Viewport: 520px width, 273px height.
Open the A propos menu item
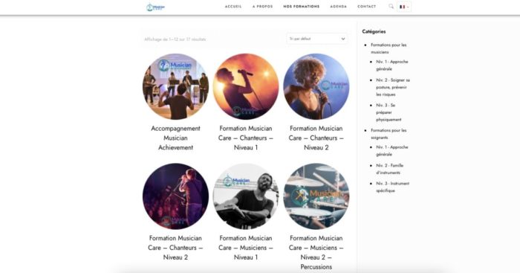tap(262, 6)
